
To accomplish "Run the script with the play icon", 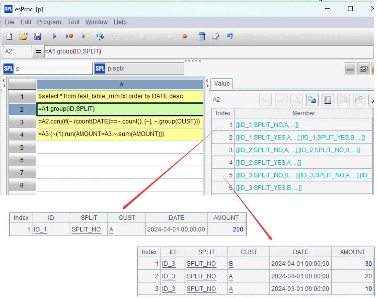I will (x=55, y=36).
